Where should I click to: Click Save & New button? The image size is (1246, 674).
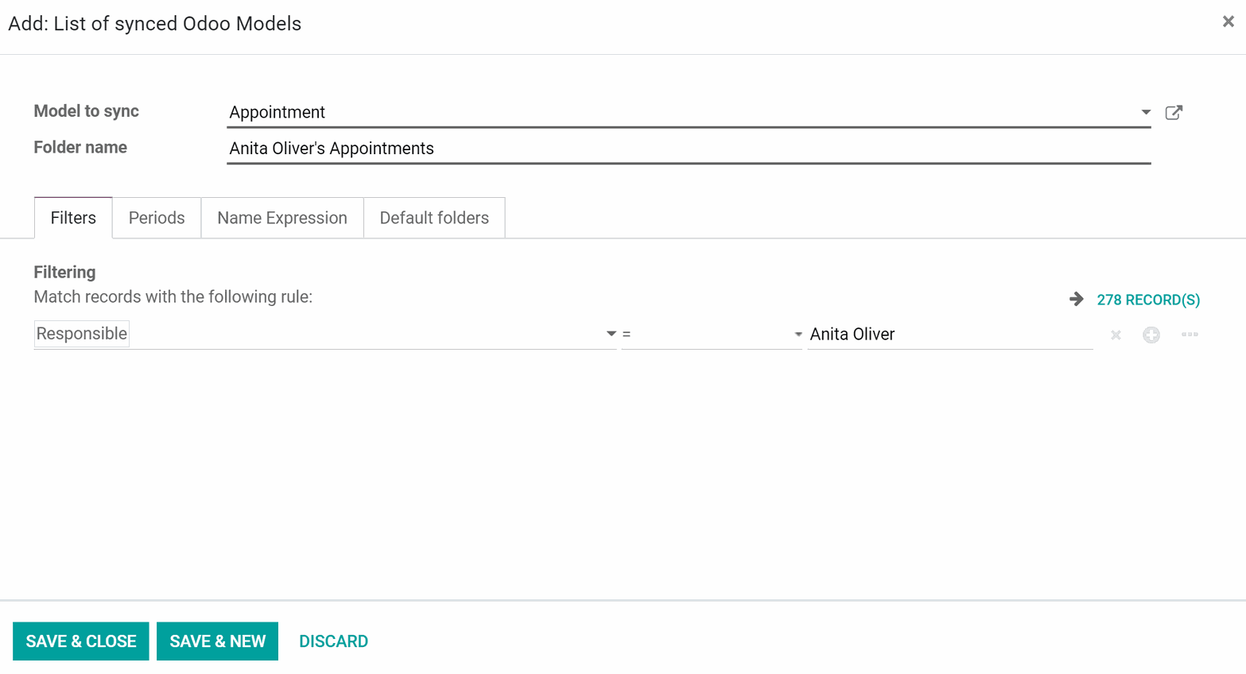point(217,641)
